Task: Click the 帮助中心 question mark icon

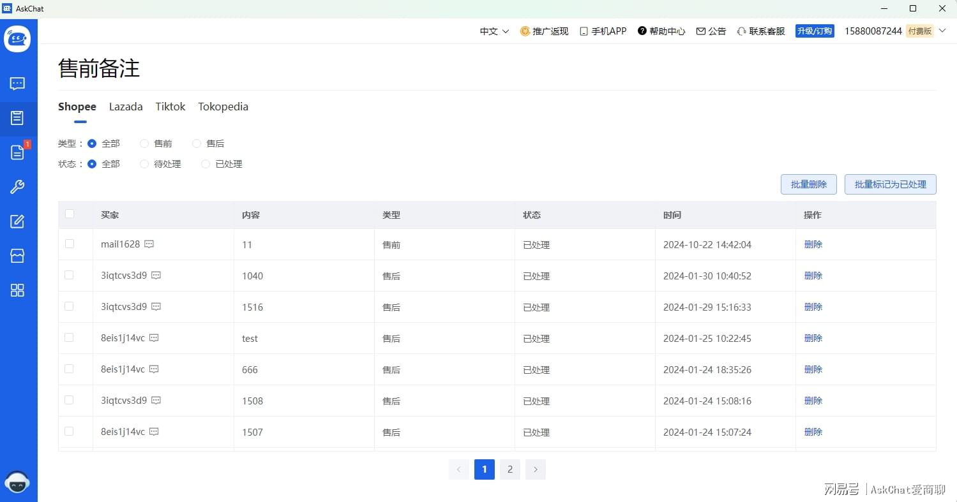Action: pyautogui.click(x=642, y=31)
